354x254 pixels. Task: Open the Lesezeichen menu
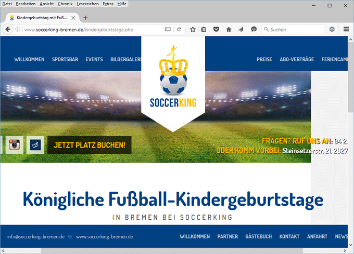tap(86, 4)
